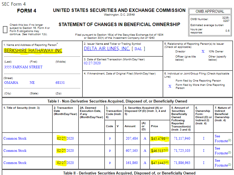Image resolution: width=234 pixels, height=175 pixels.
Task: Click the transaction date in the $46.5137 row
Action: tap(65, 151)
